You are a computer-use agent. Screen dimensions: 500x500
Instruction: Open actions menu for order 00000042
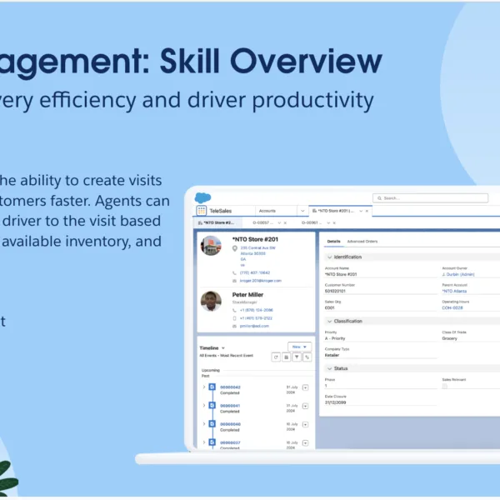pos(305,387)
